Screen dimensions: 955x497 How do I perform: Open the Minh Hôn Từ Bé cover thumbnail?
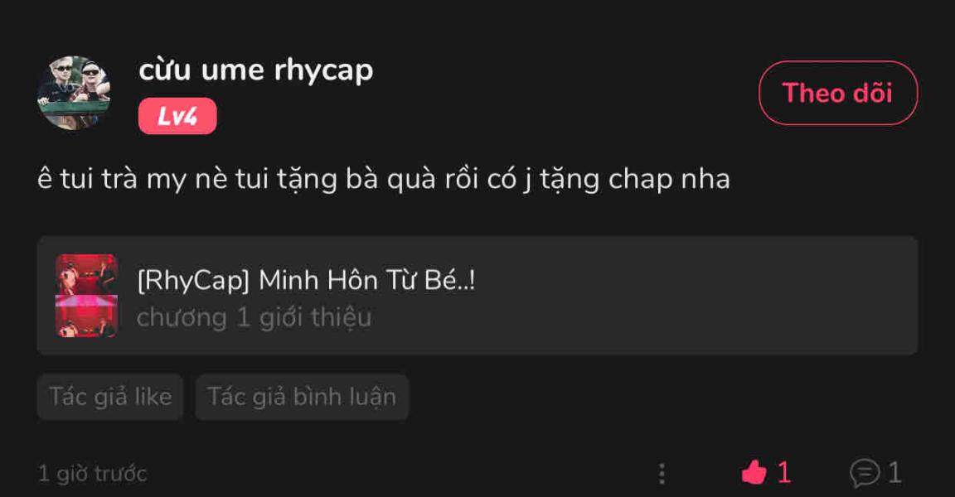point(86,295)
